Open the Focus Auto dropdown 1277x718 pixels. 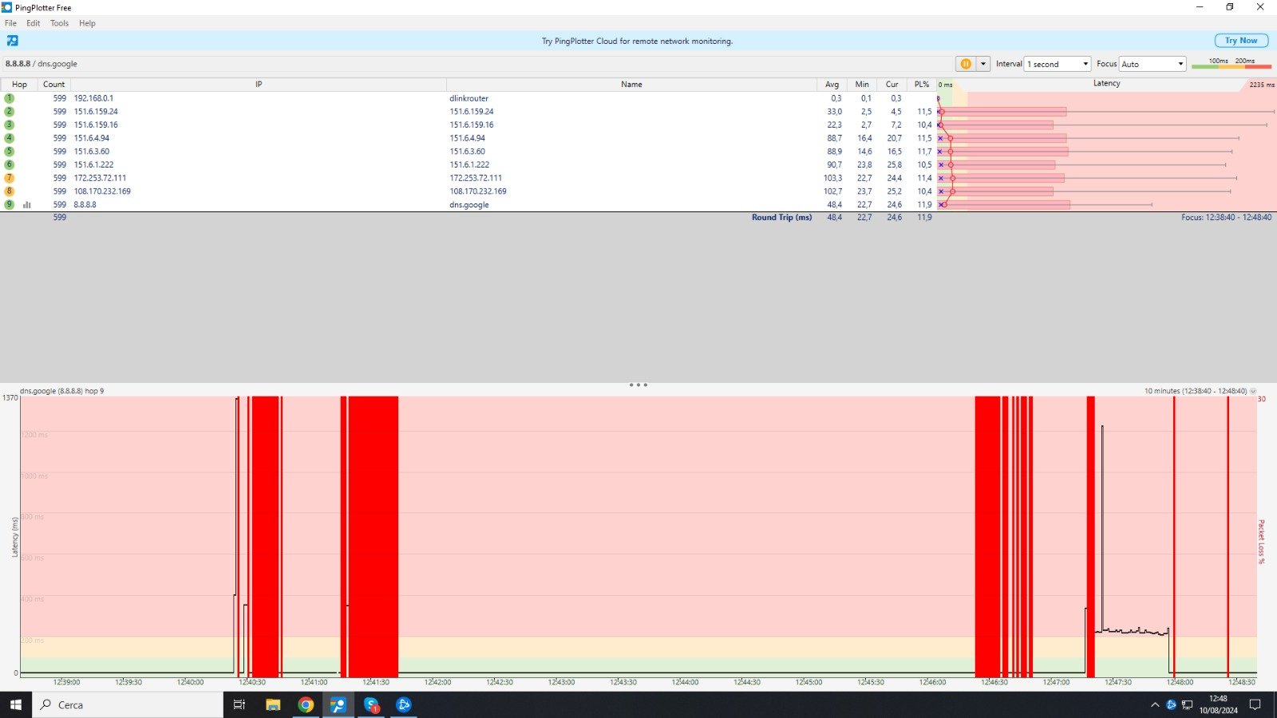[x=1152, y=64]
